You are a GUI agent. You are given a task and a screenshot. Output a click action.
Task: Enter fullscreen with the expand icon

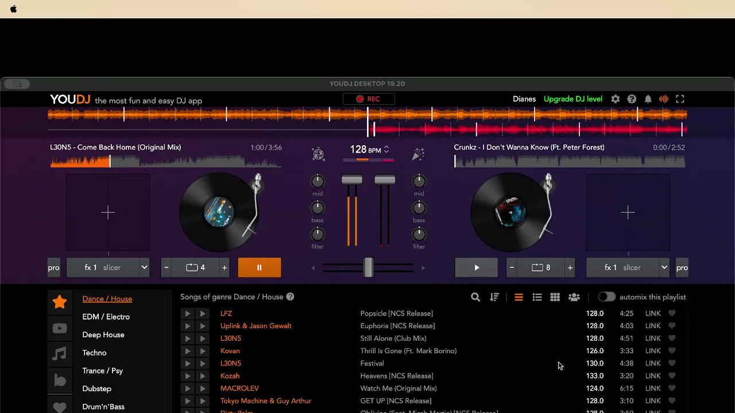[x=680, y=99]
